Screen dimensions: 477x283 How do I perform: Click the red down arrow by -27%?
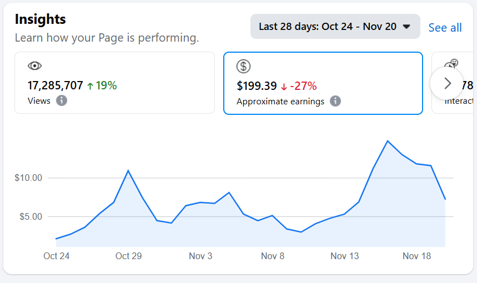[284, 86]
